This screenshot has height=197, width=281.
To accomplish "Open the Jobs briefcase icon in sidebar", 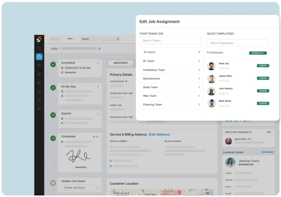I will (x=39, y=57).
